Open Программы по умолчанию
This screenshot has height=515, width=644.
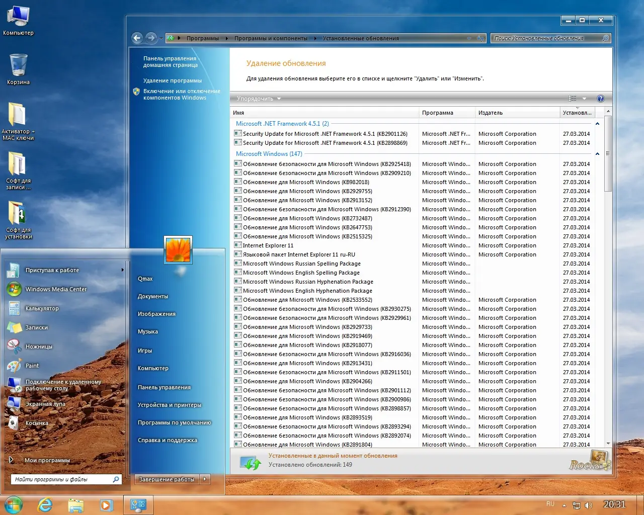coord(175,422)
